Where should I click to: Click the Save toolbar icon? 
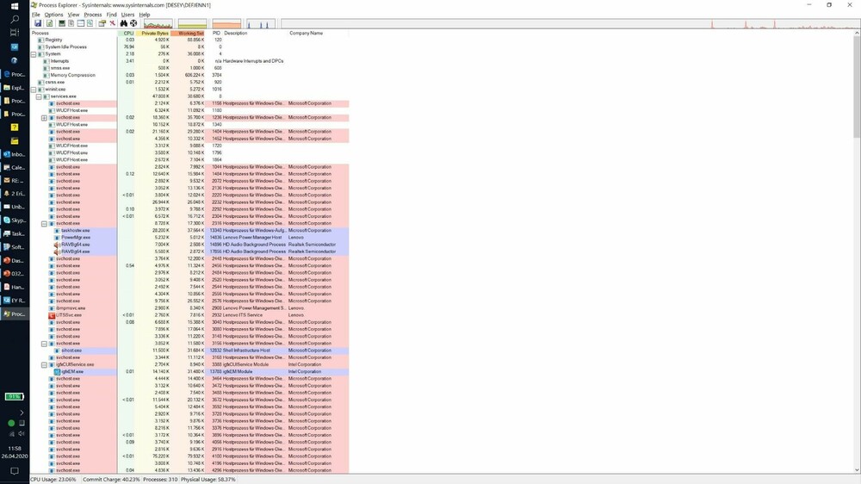(x=38, y=23)
